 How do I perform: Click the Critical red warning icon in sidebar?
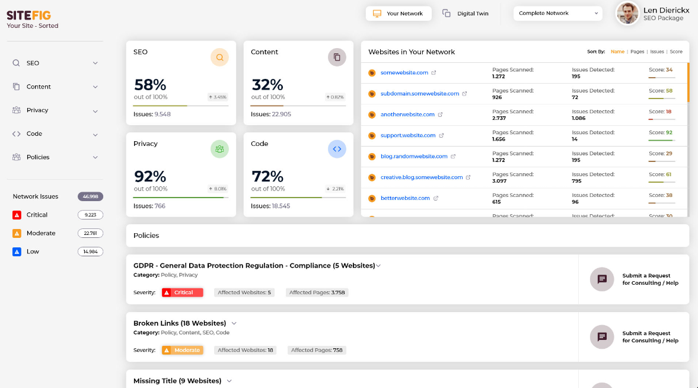(x=17, y=215)
